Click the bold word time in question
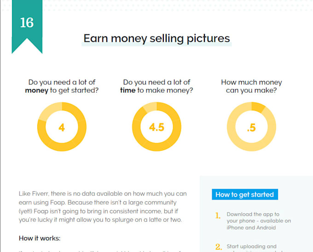 128,90
